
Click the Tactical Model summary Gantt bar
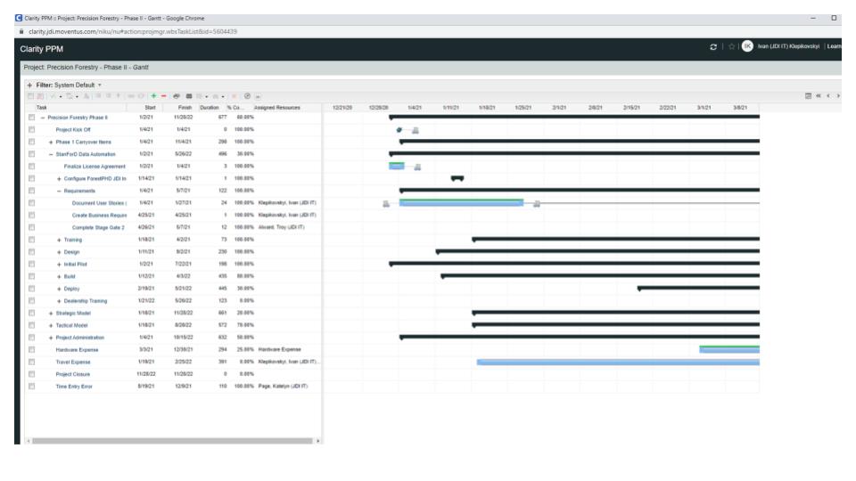coord(616,325)
